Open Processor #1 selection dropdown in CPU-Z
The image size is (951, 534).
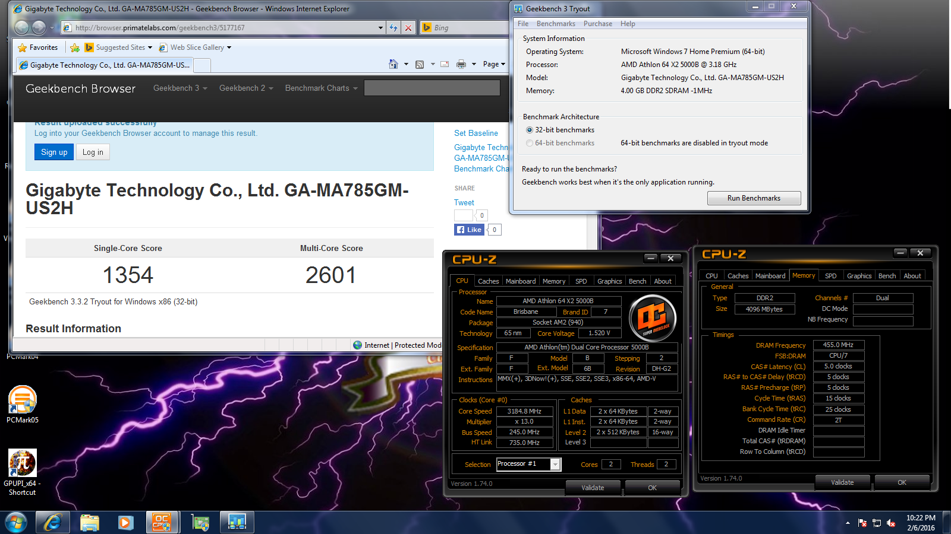pos(555,464)
